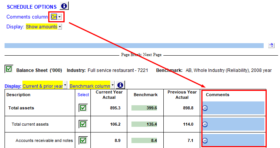Click the Comments column header
280x148 pixels.
[x=217, y=95]
